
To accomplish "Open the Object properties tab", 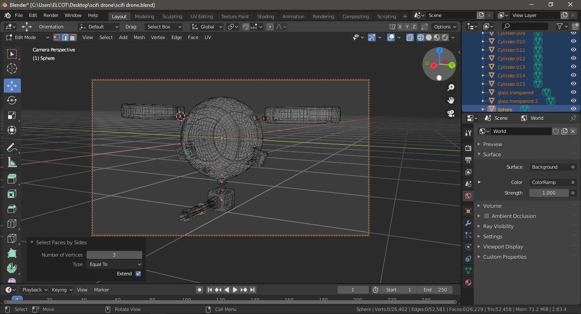I will (x=468, y=211).
